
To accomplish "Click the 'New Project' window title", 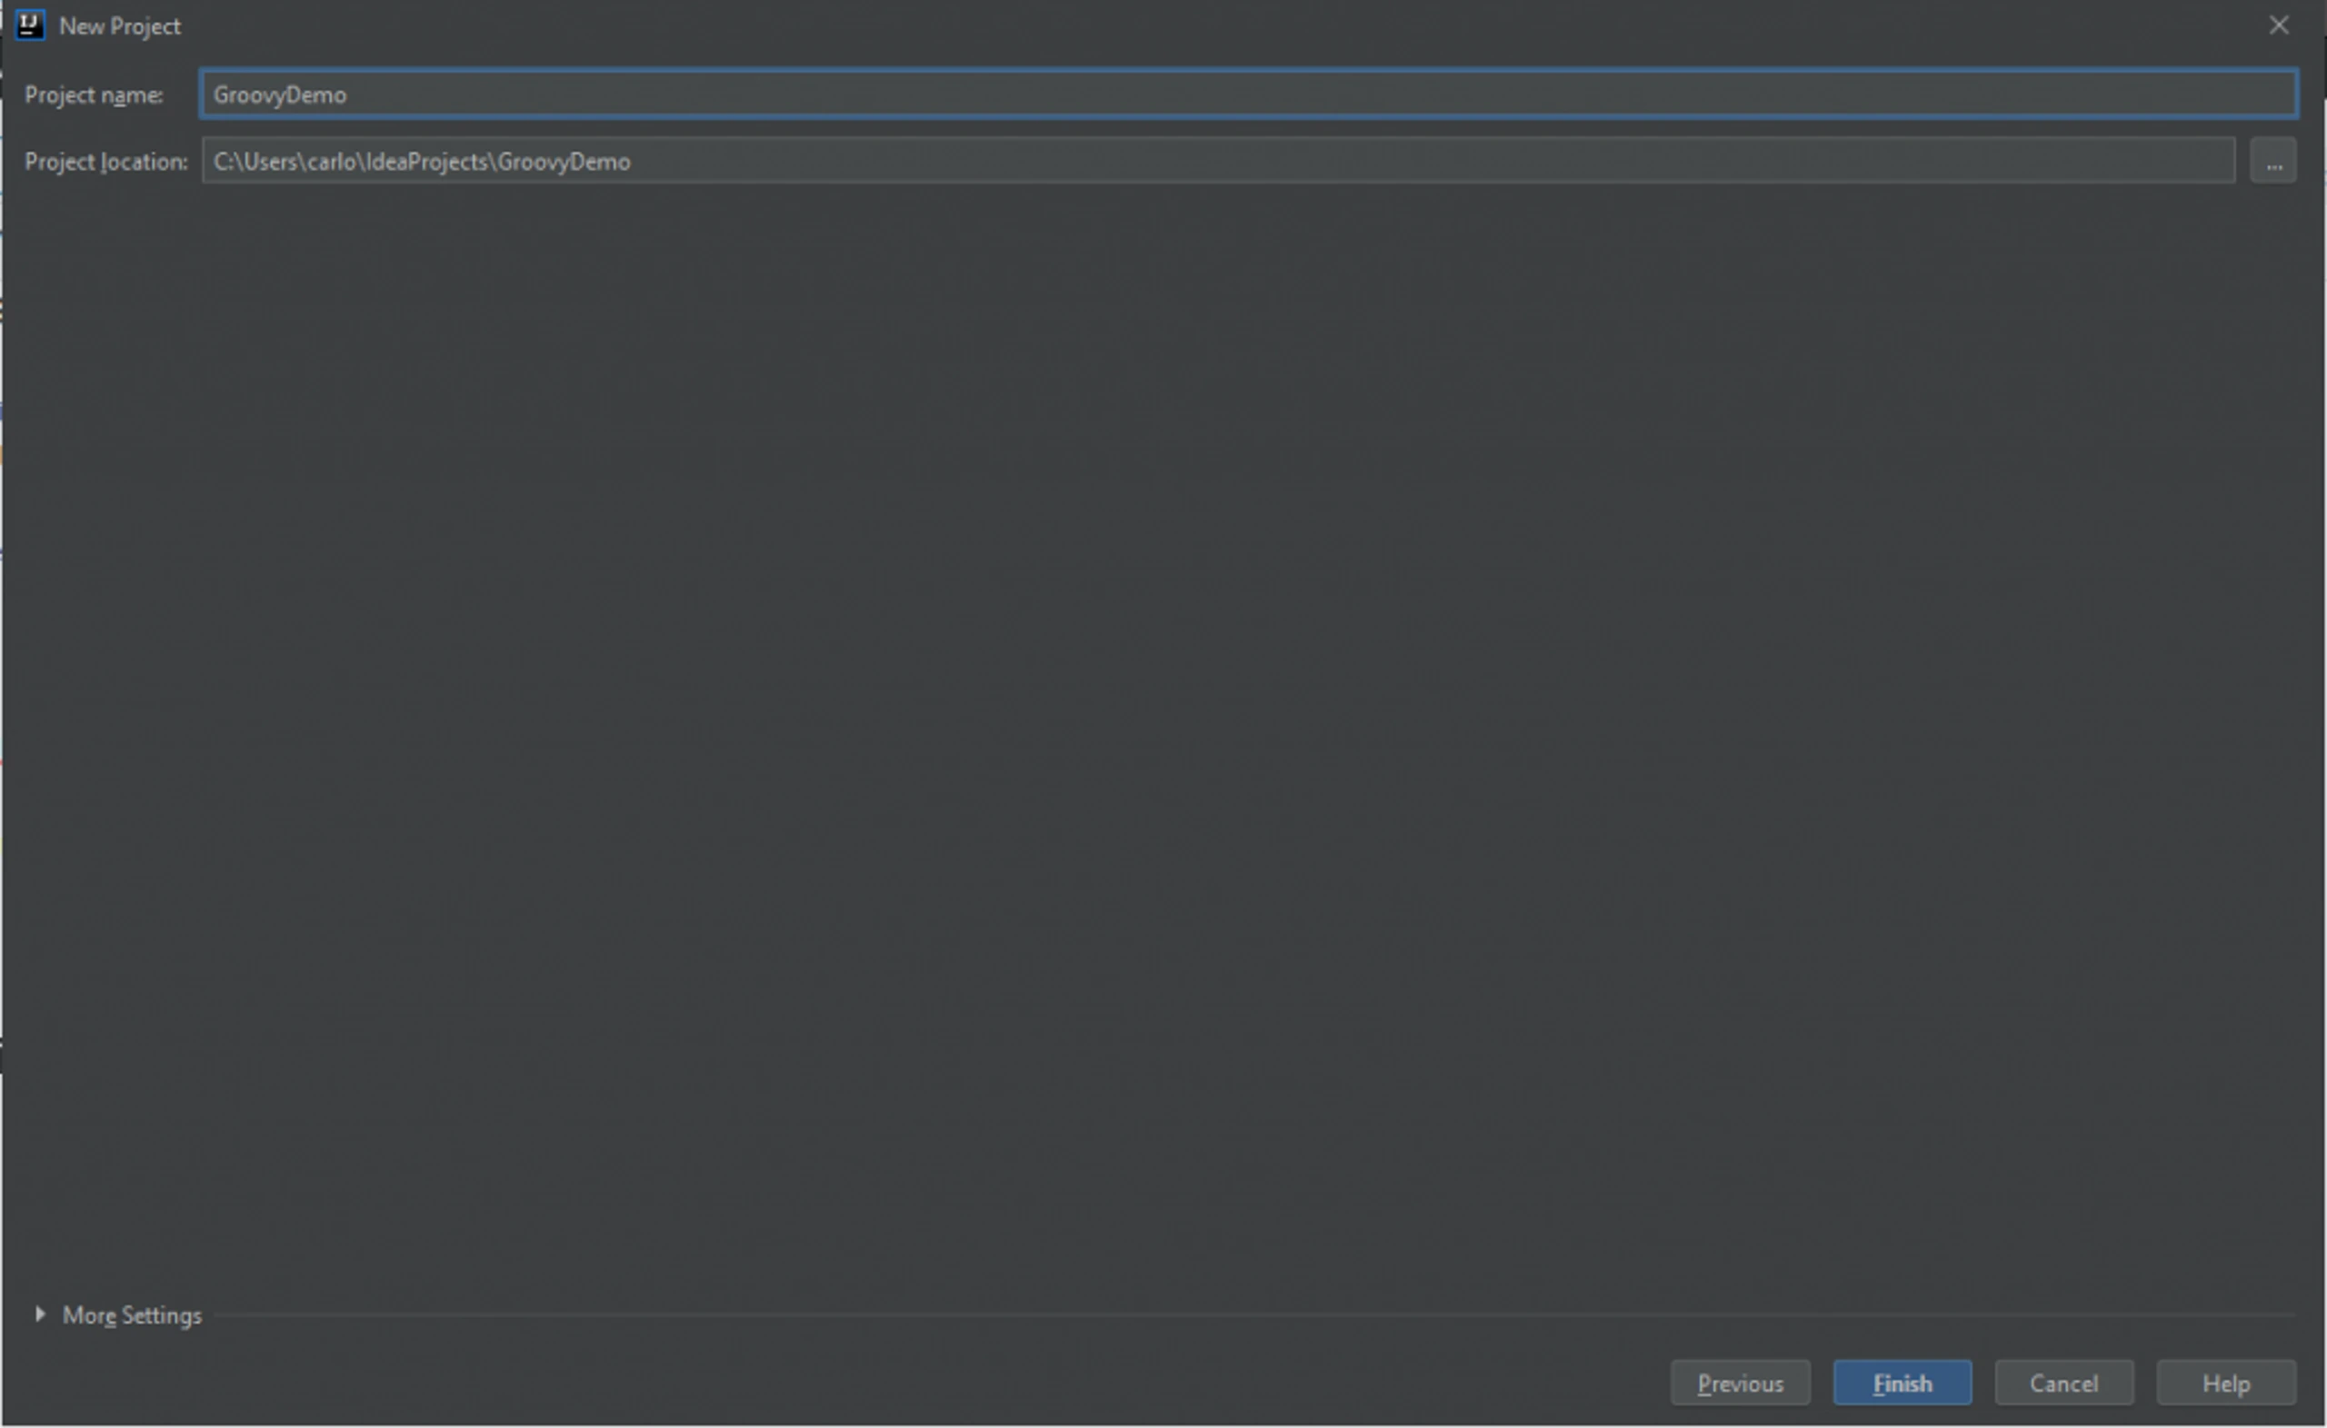I will pos(119,26).
